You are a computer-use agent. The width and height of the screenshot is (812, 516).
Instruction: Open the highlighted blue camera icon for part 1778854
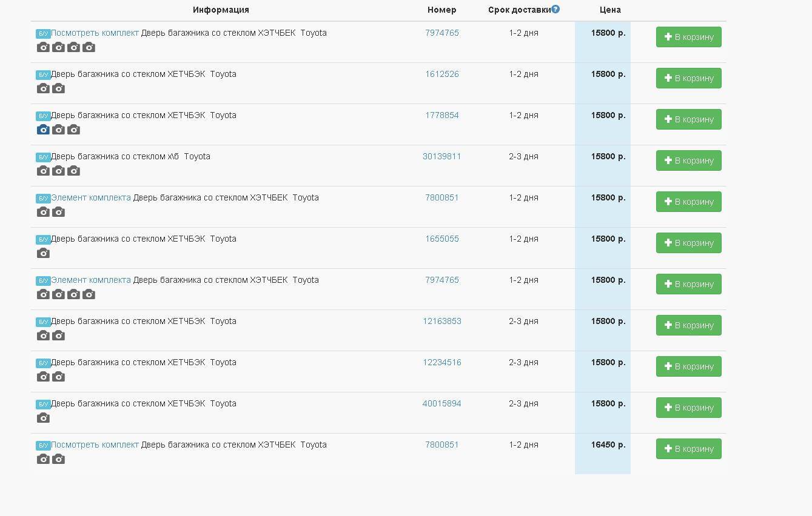point(43,130)
